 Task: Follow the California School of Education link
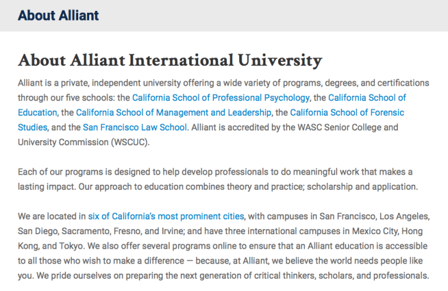pos(367,98)
